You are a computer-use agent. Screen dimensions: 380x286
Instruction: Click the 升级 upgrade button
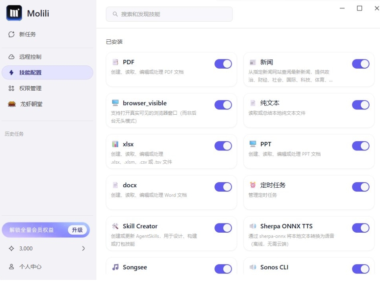(77, 230)
